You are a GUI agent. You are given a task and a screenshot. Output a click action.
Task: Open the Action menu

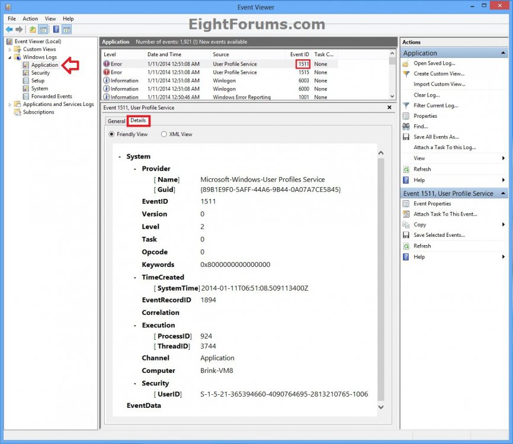(x=30, y=18)
